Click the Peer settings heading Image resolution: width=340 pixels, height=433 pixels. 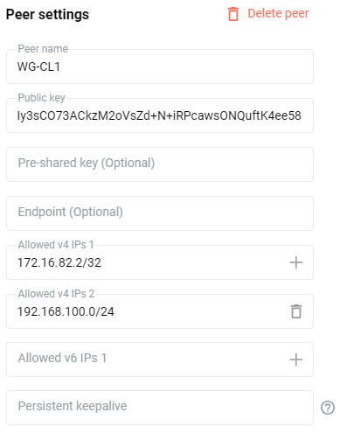tap(47, 15)
